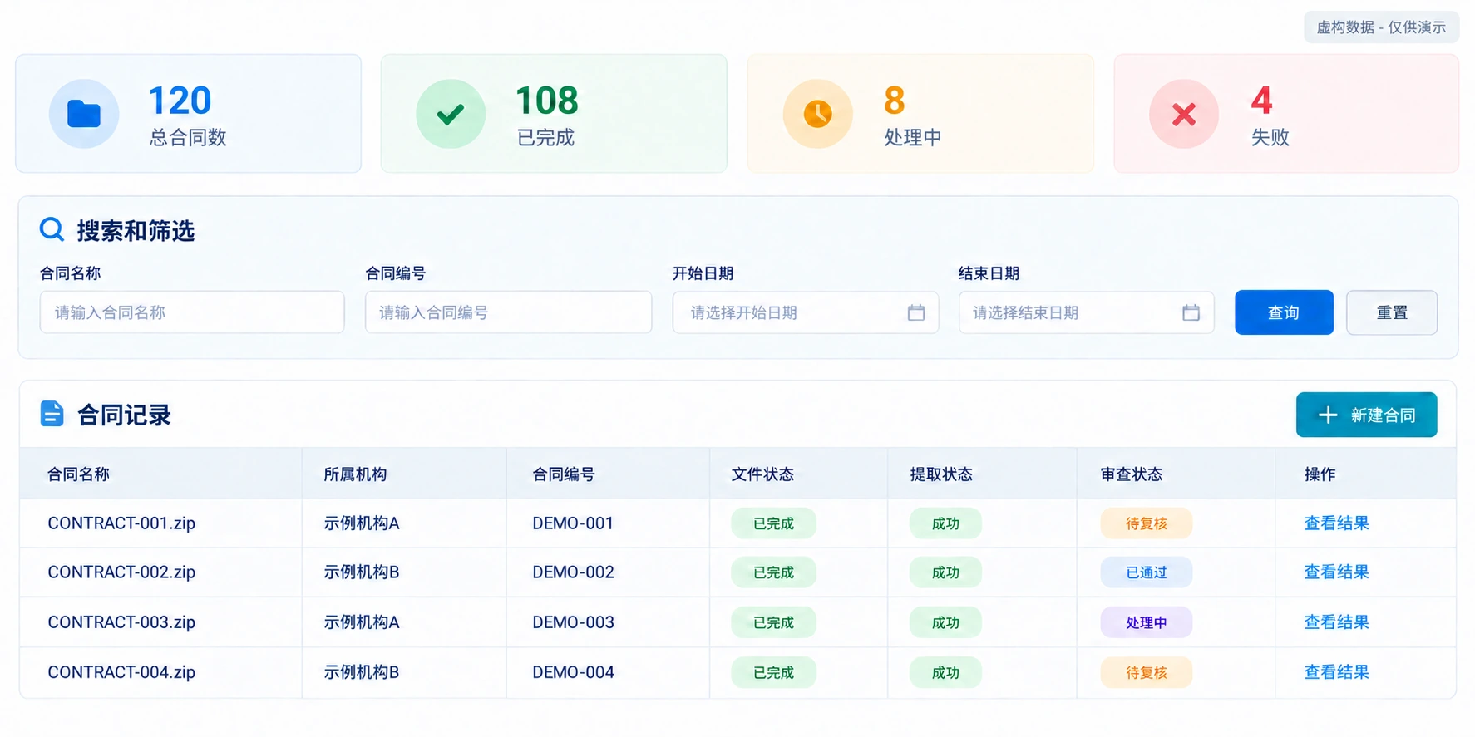
Task: Focus the 请输入合同编号 input field
Action: click(x=508, y=312)
